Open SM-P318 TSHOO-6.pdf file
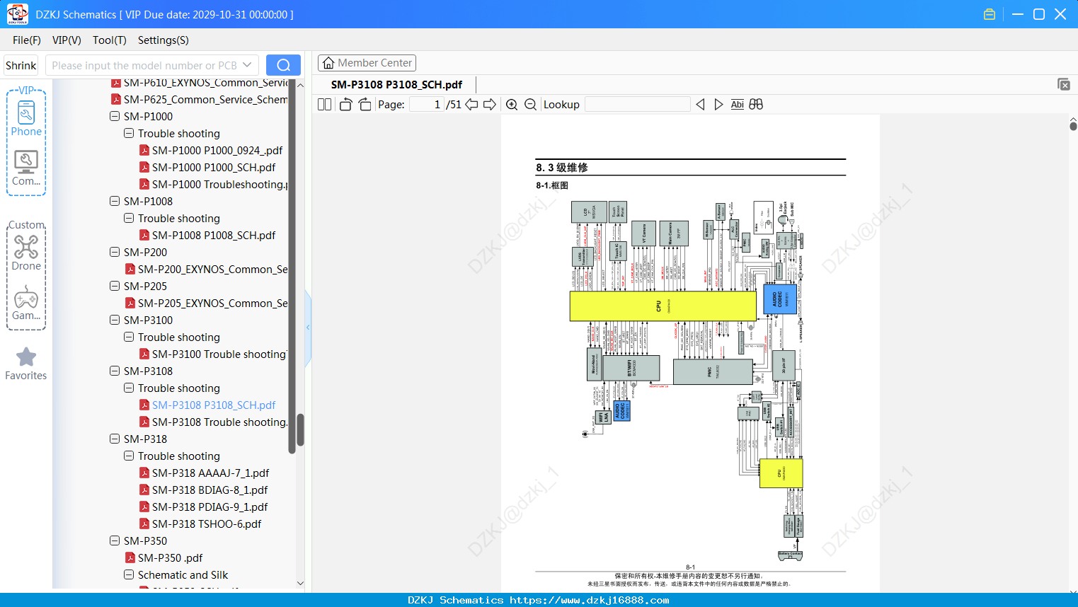The height and width of the screenshot is (607, 1078). 207,524
